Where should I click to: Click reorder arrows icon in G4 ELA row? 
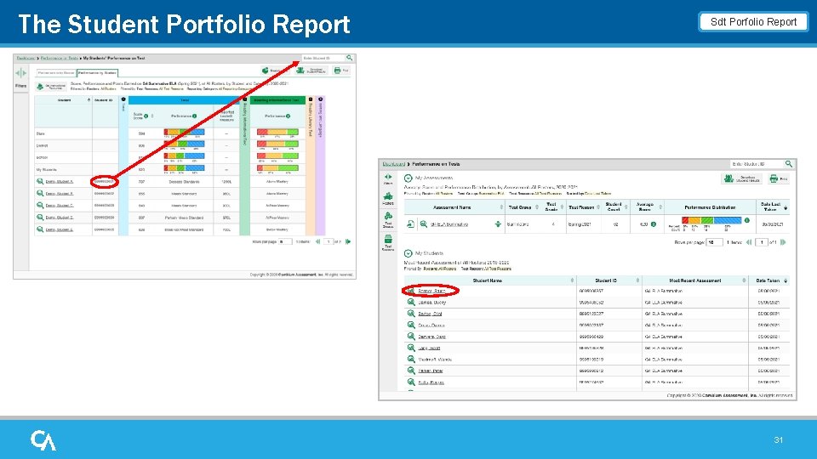(498, 224)
